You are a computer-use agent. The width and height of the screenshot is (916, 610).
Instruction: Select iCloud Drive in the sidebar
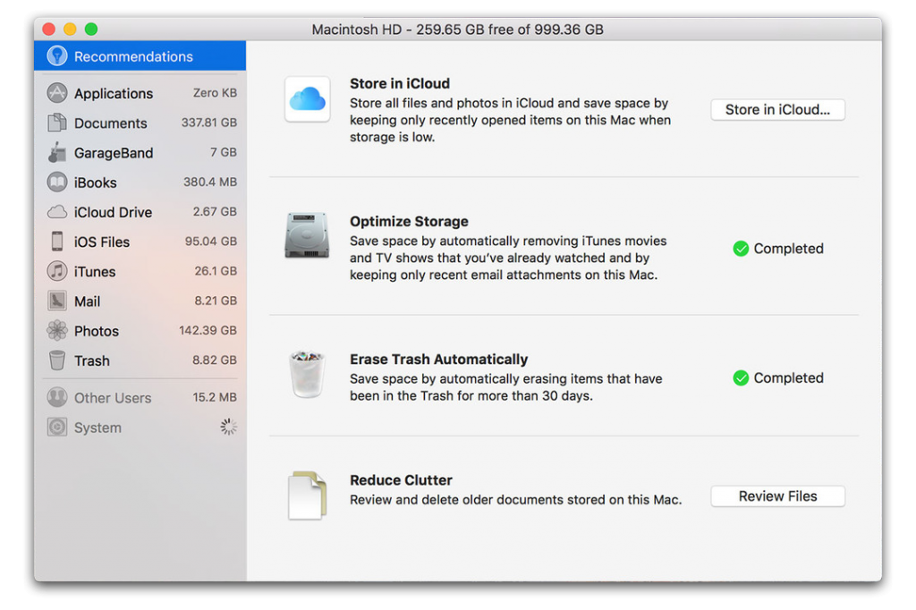pos(140,211)
